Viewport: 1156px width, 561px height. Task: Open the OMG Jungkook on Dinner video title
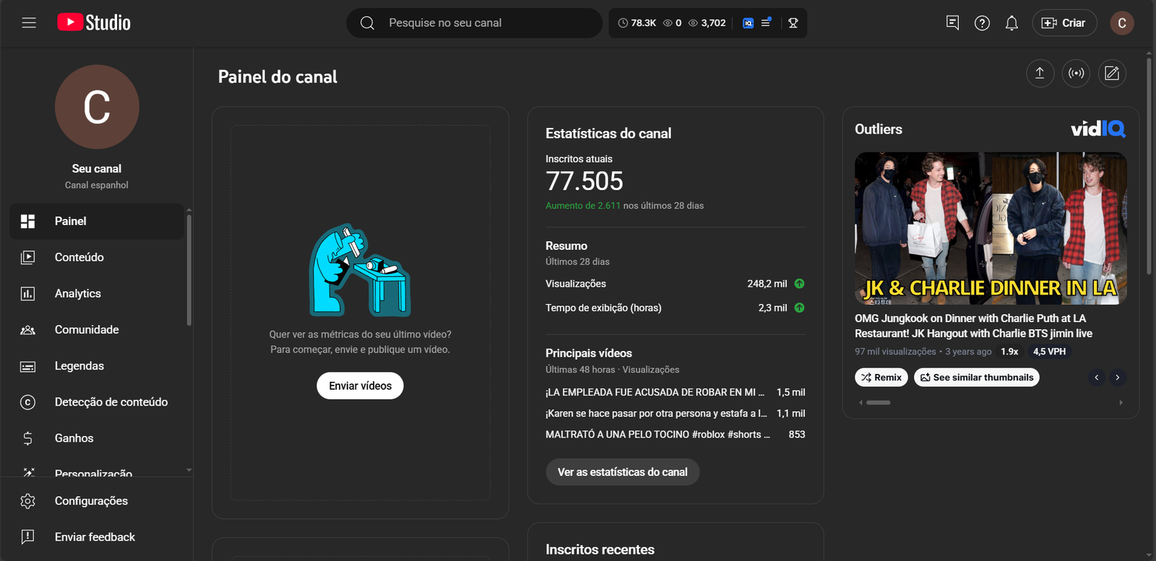[973, 326]
